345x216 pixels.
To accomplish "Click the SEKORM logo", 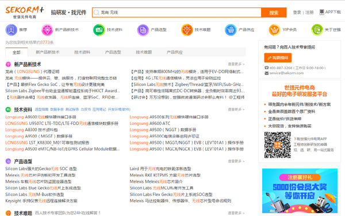I will (x=25, y=12).
